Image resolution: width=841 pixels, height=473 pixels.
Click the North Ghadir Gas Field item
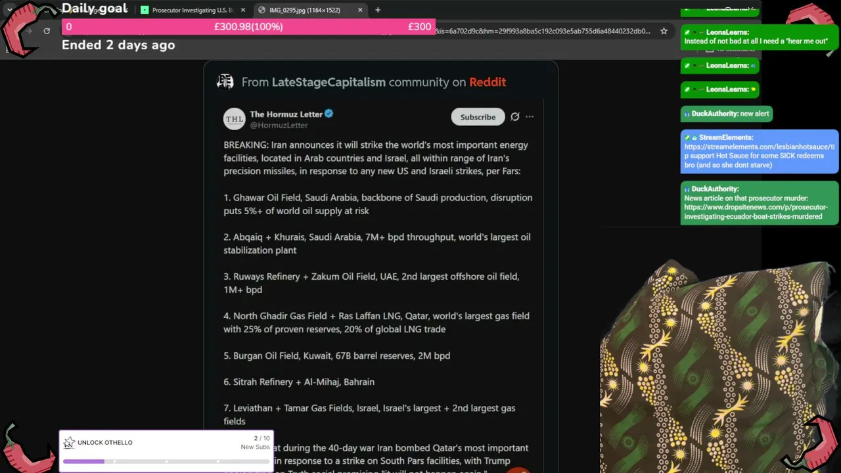[x=376, y=323]
